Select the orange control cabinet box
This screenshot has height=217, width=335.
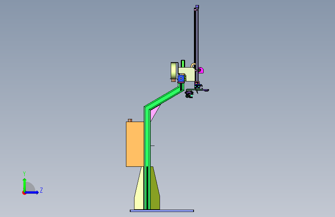tap(135, 144)
